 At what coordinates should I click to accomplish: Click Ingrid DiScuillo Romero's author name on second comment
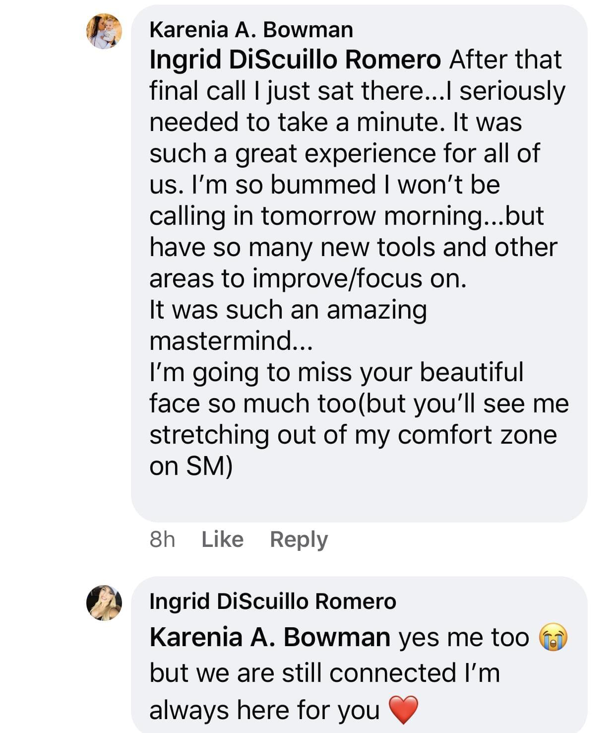(273, 601)
